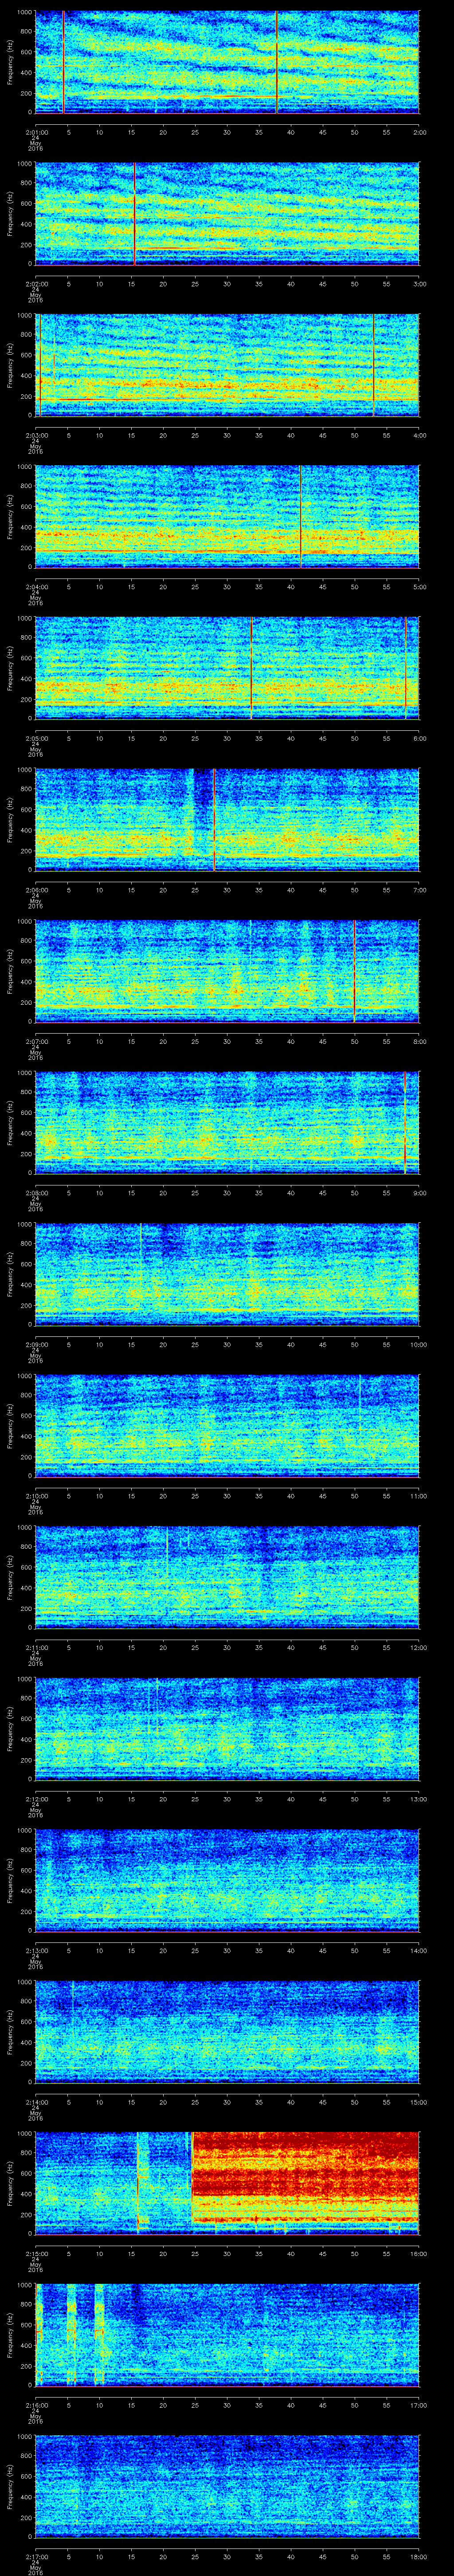Choose the spectrogram panel starting at 2:08:00
Viewport: 454px width, 2576px height.
click(x=227, y=1123)
